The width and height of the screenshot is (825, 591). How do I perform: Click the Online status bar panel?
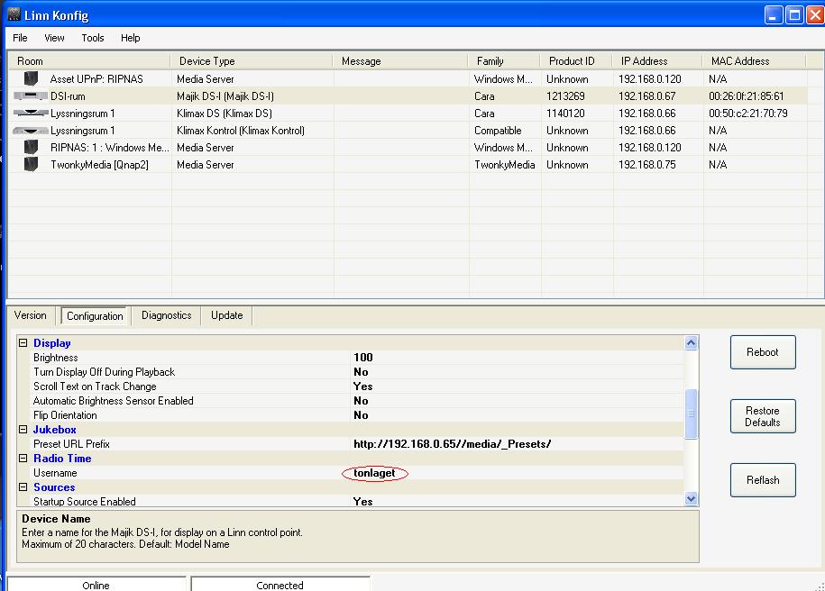tap(96, 585)
